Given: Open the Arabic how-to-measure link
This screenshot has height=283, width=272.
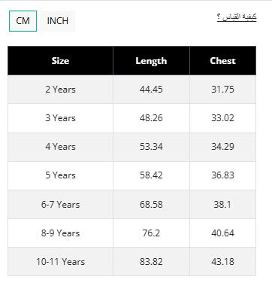Looking at the screenshot, I should click(237, 17).
